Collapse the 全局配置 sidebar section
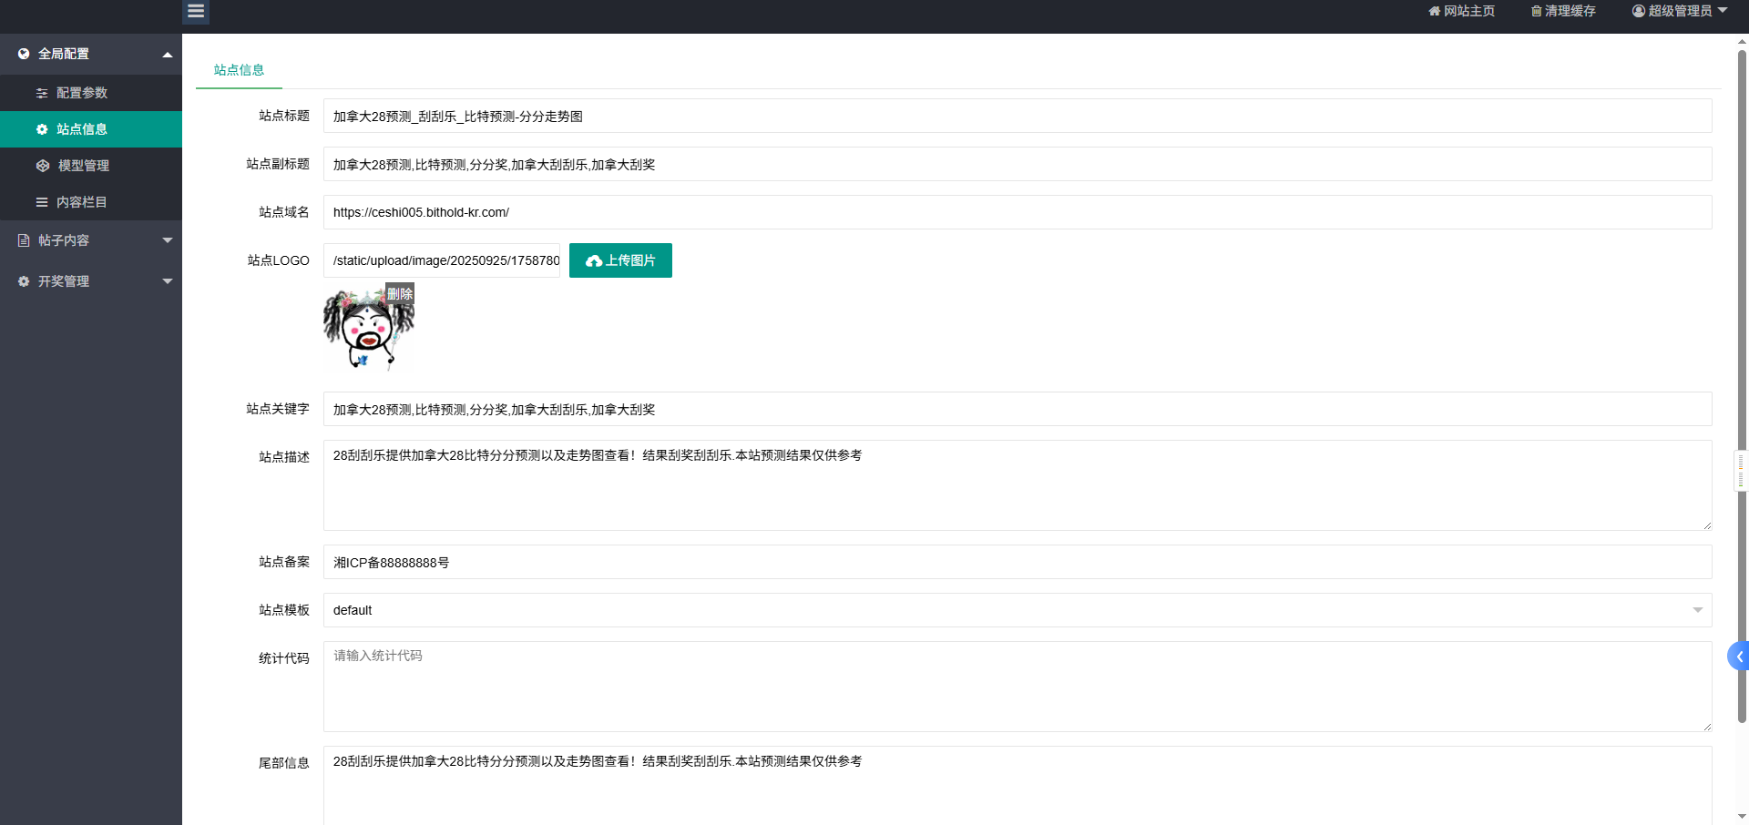This screenshot has height=825, width=1749. (168, 55)
